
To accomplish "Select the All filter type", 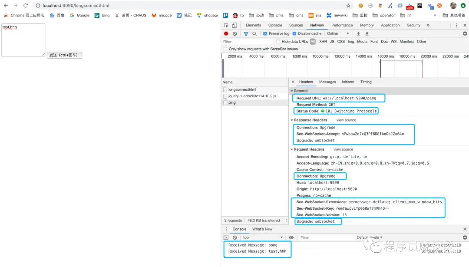I will pos(313,42).
